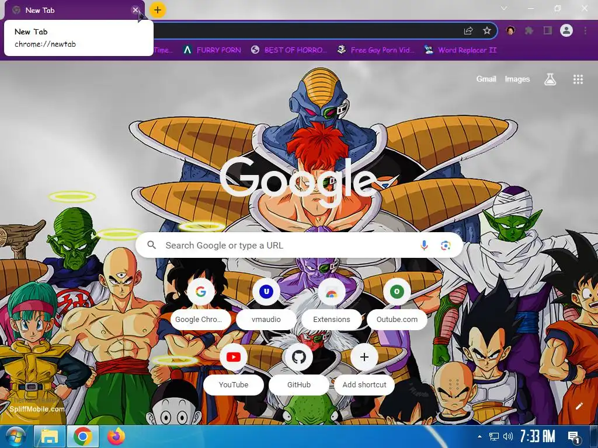Open the network tray icon
This screenshot has height=448, width=598.
[x=494, y=436]
